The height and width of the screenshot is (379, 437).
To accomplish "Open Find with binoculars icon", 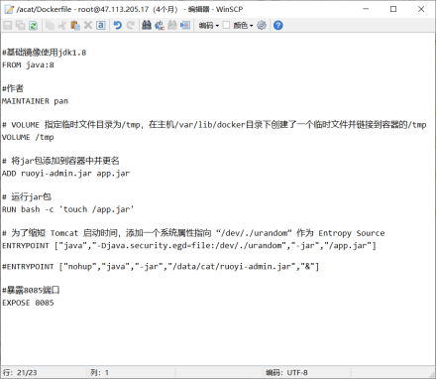I will (147, 25).
